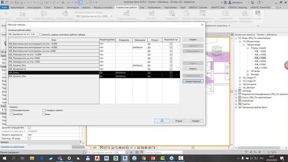
Task: Click the Save icon in quick access toolbar
Action: [17, 2]
